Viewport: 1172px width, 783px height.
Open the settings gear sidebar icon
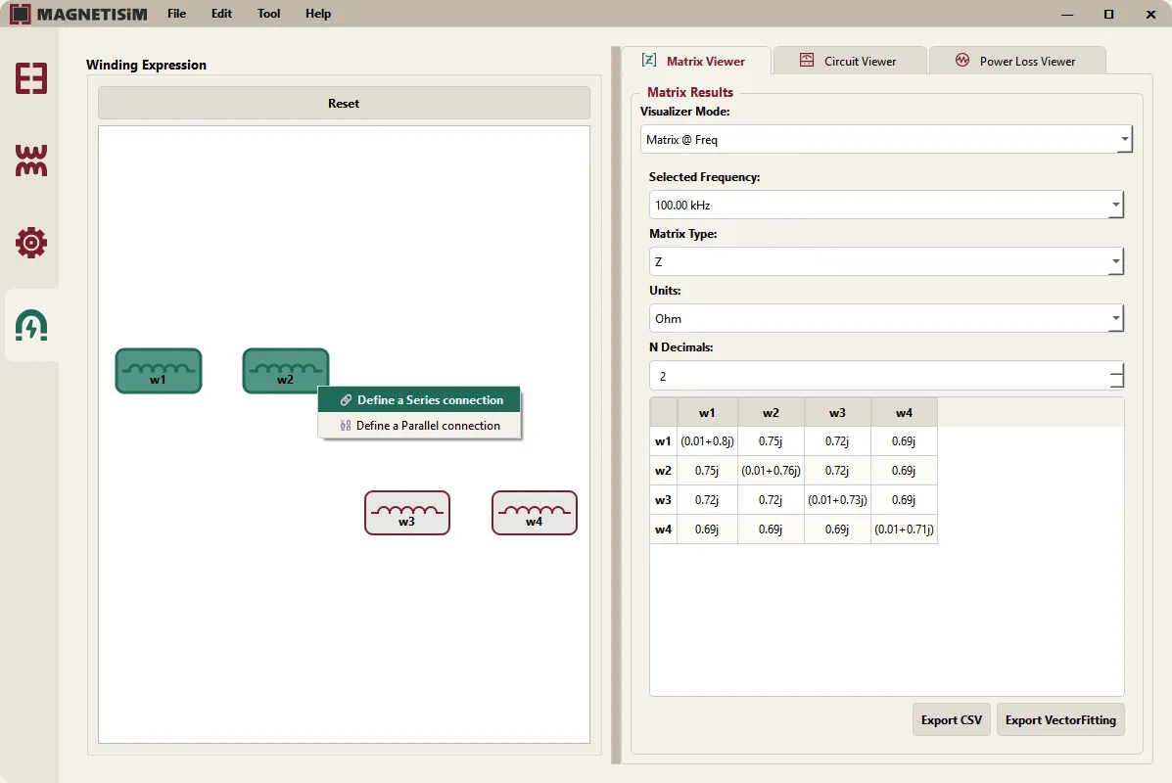click(31, 243)
